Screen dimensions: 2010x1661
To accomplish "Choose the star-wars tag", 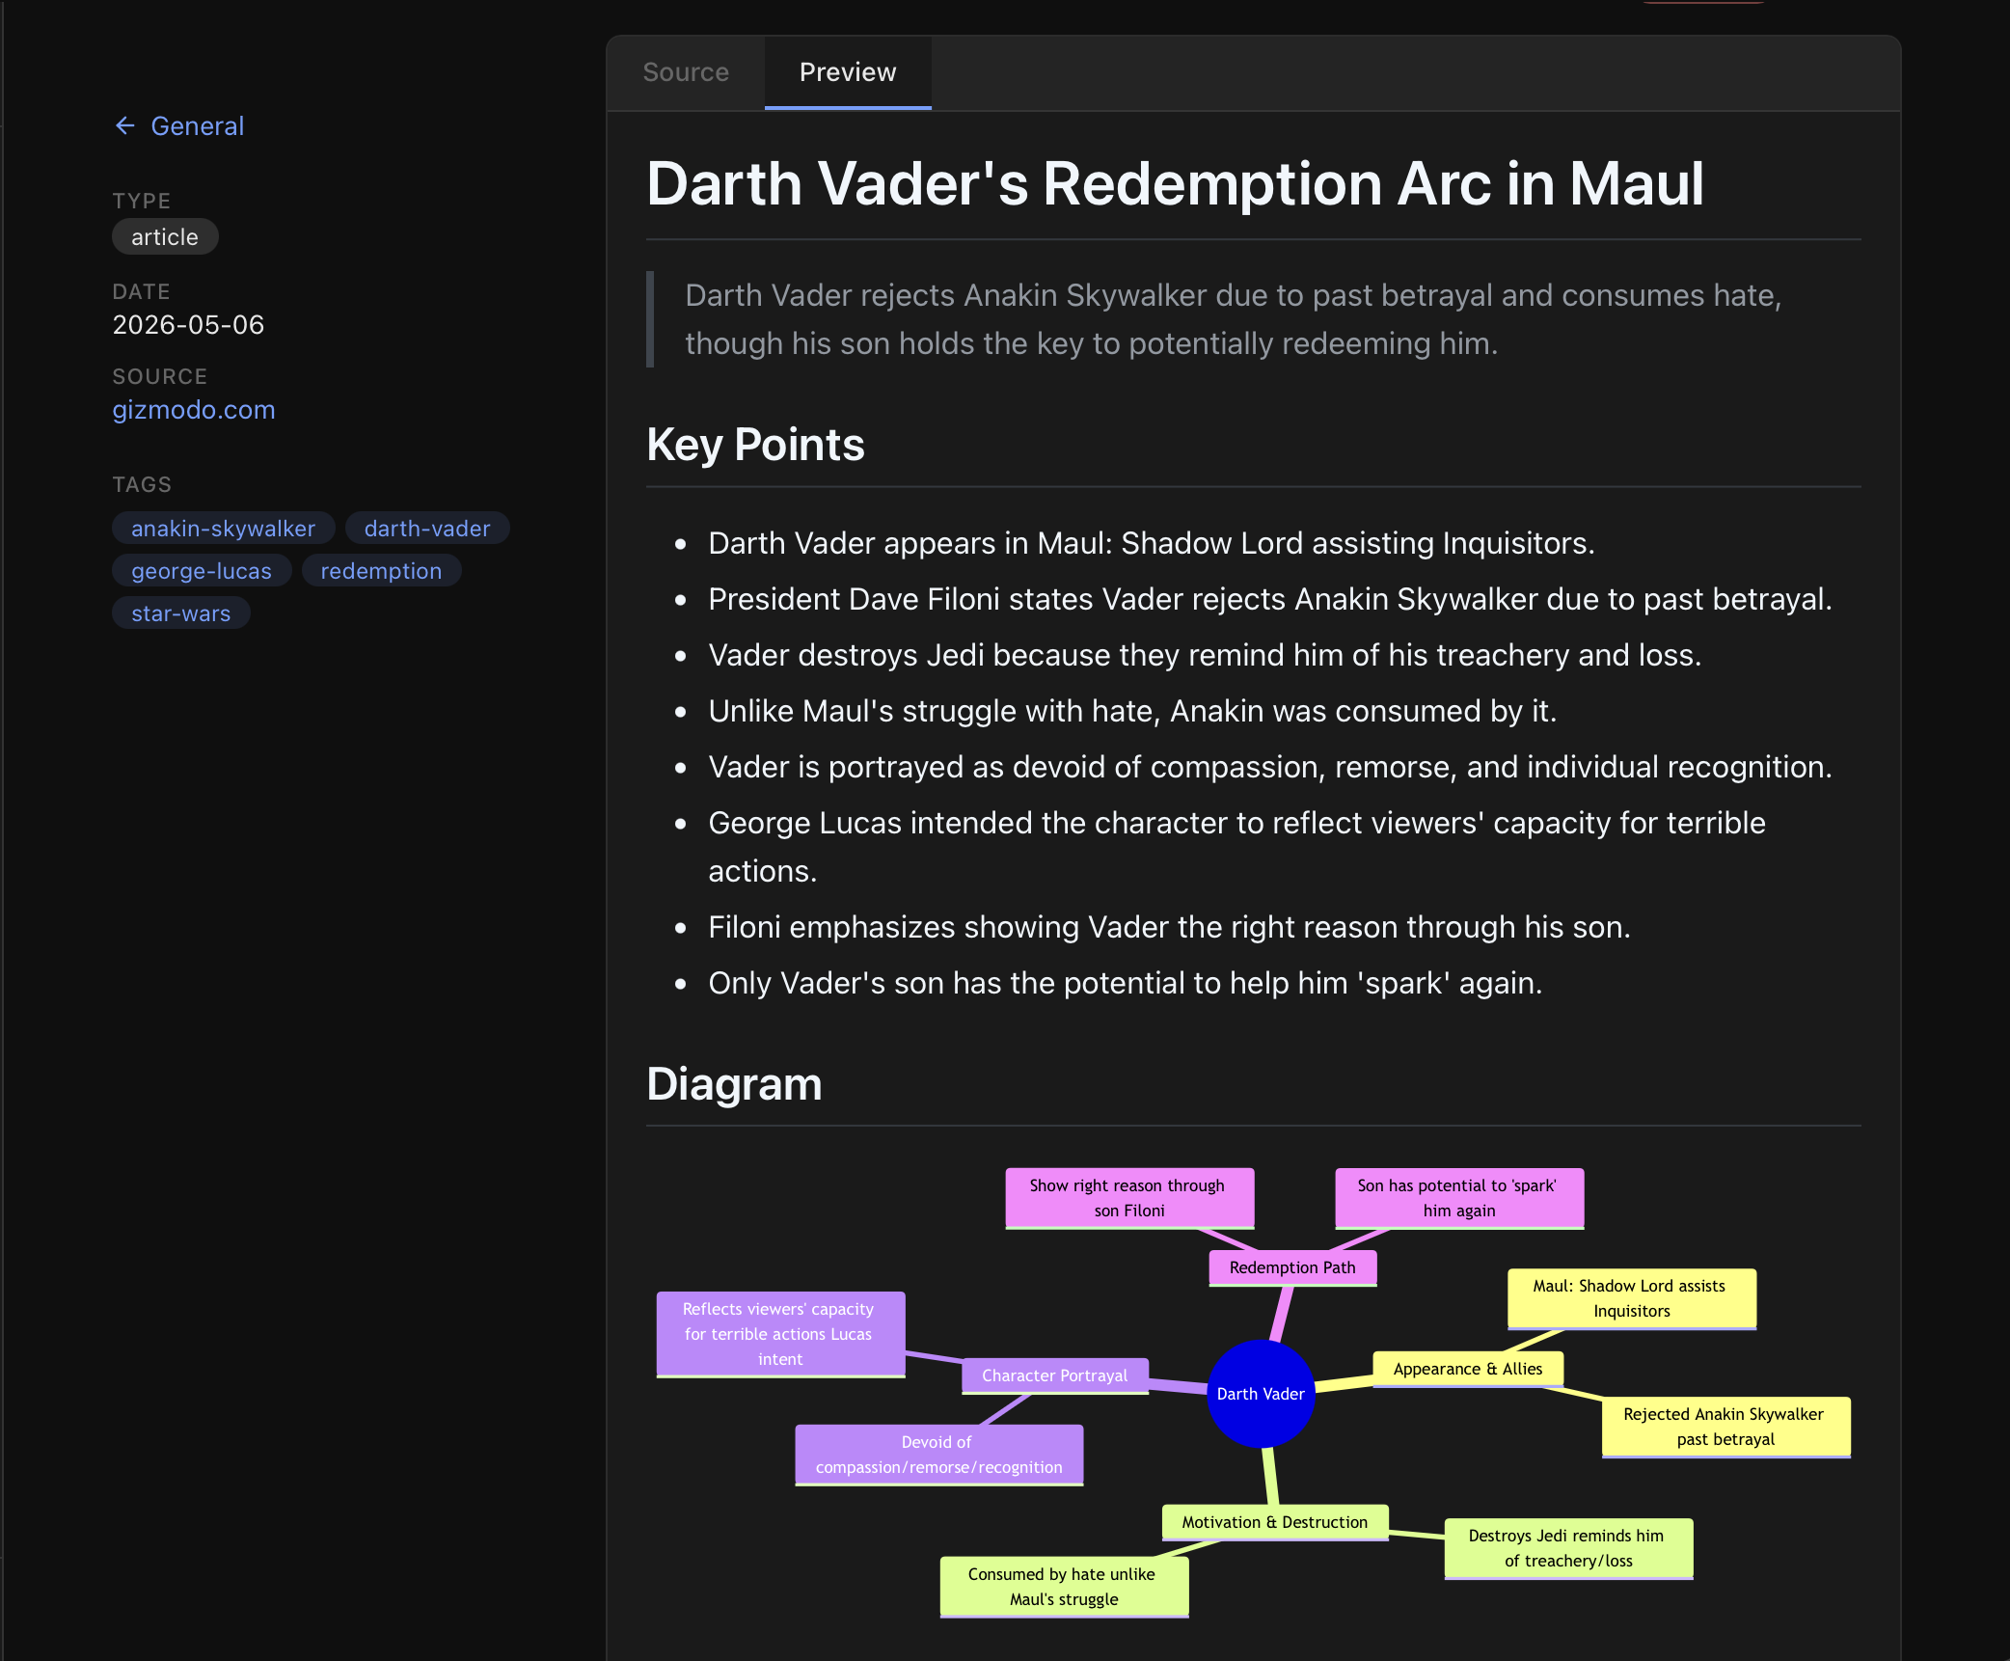I will coord(181,613).
